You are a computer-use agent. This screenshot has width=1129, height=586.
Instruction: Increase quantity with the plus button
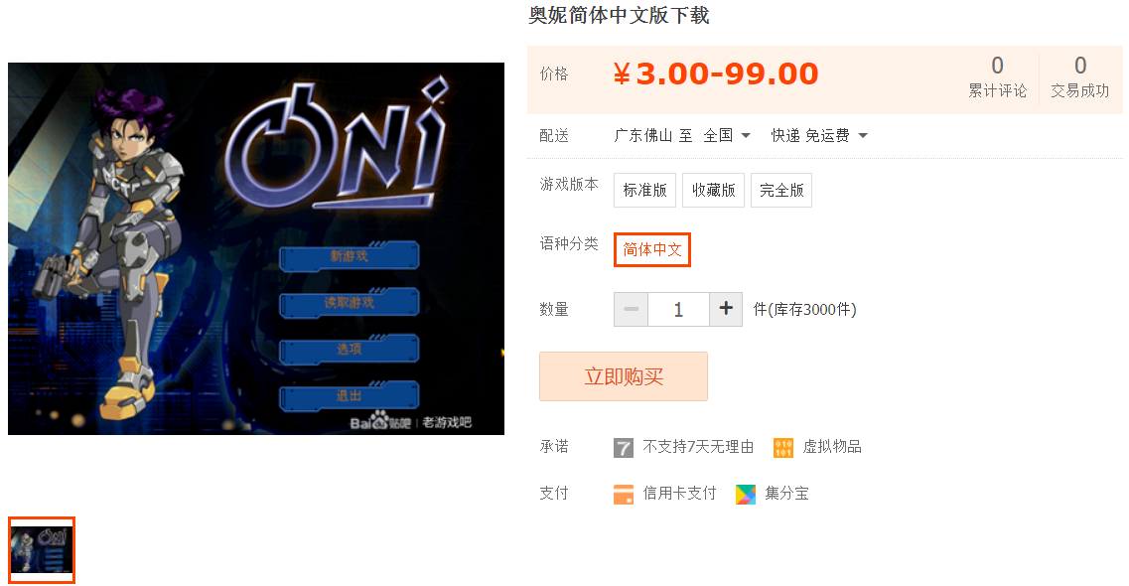click(x=726, y=309)
